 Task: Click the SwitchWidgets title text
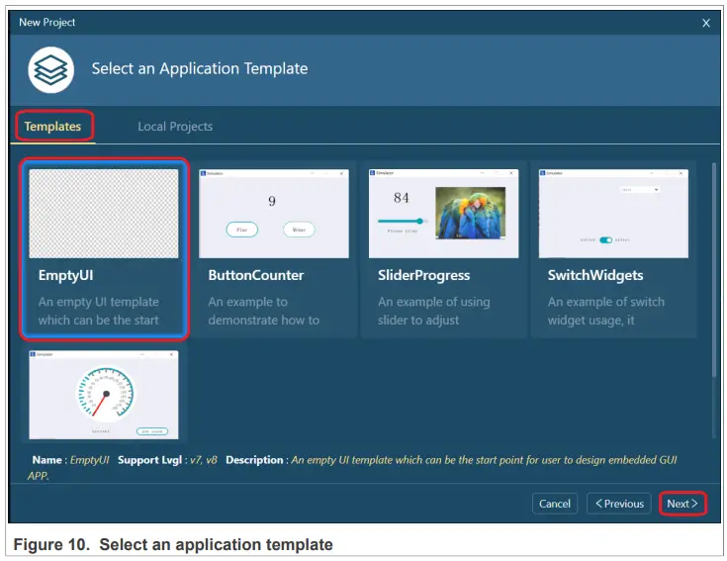(x=595, y=275)
